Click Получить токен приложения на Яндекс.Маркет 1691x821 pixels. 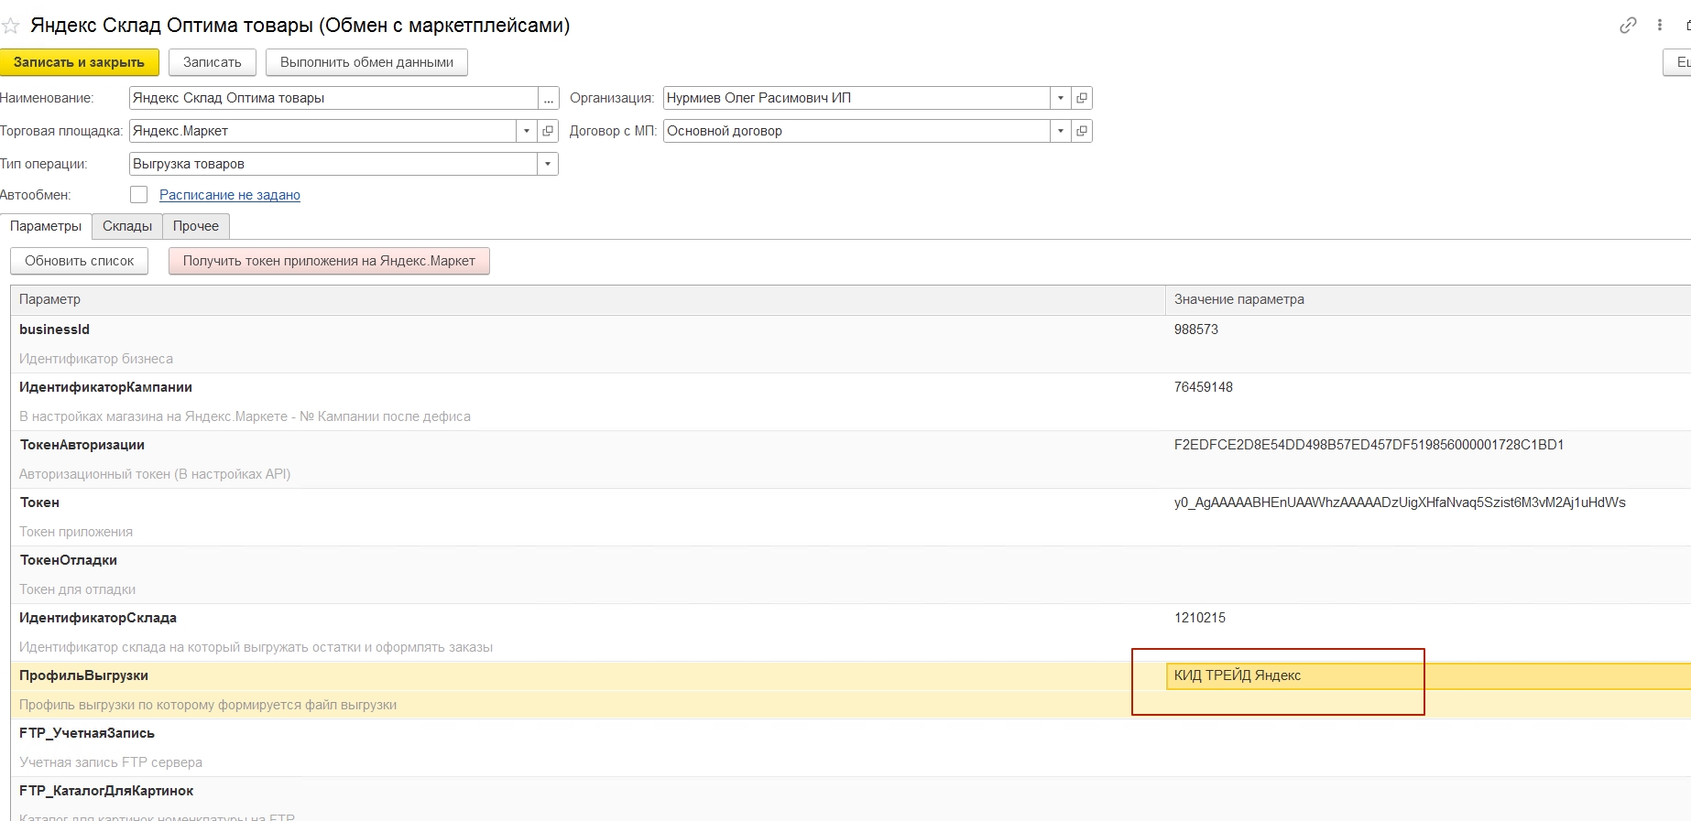coord(329,261)
